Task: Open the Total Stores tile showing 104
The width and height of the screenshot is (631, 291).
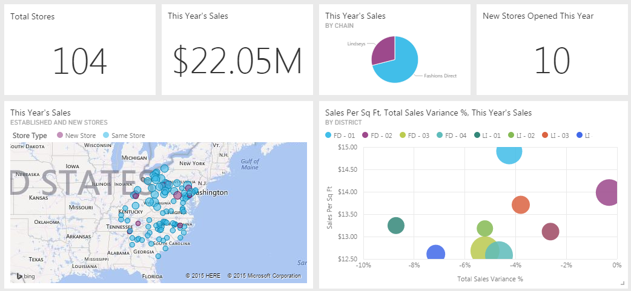Action: coord(79,50)
